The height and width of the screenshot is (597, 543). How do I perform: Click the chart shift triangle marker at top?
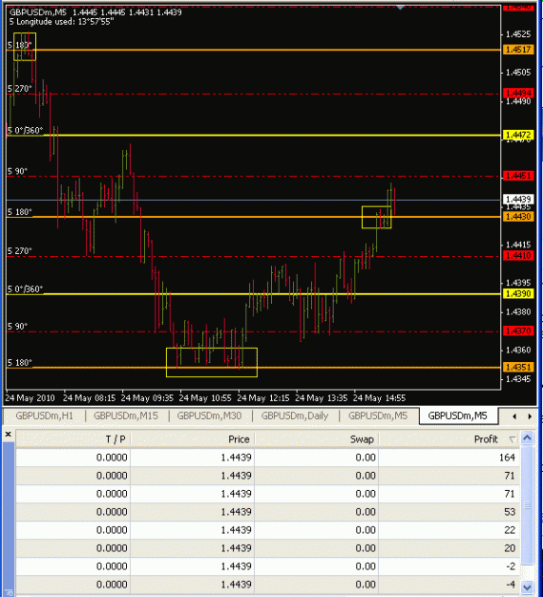pos(400,7)
